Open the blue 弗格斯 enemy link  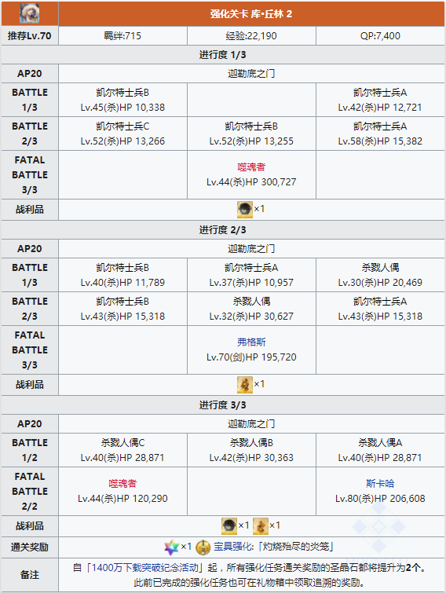pos(251,342)
